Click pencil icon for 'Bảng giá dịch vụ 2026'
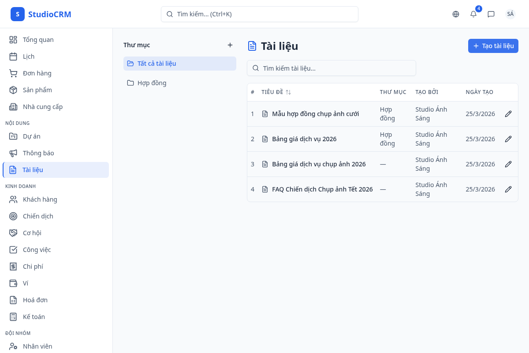This screenshot has width=529, height=353. 508,139
